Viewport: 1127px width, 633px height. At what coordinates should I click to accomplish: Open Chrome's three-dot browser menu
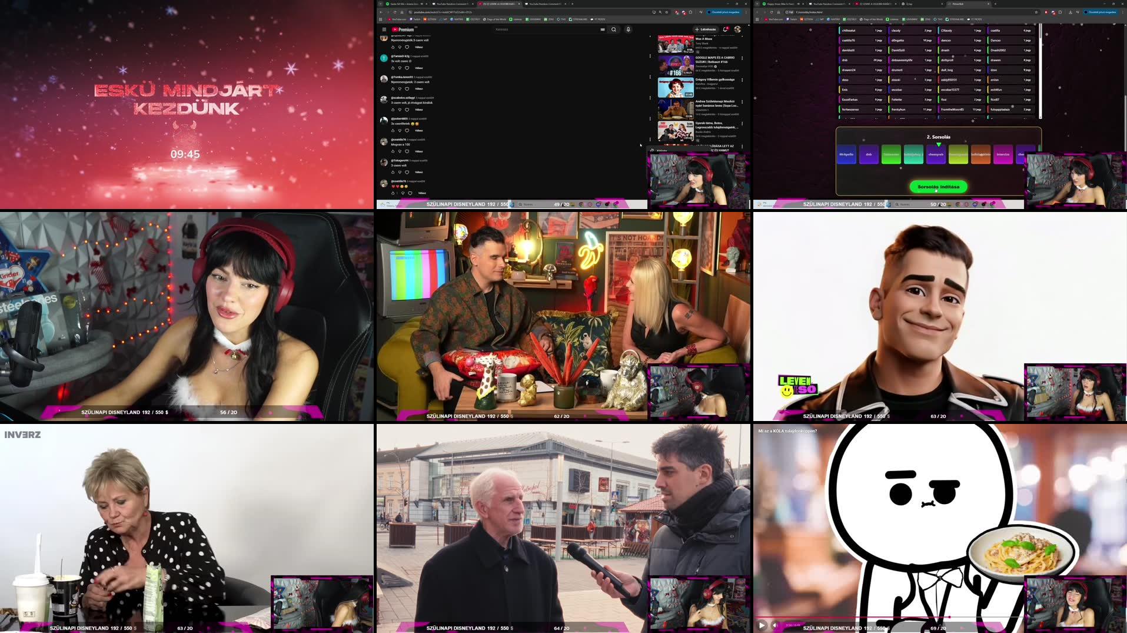click(747, 12)
